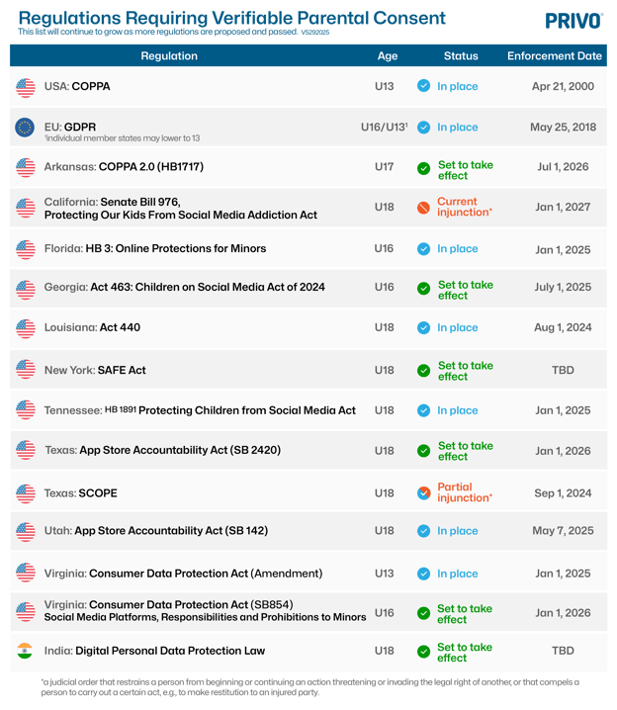Click the flag icon in the Arkansas row
Screen dimensions: 617x710
[x=26, y=167]
